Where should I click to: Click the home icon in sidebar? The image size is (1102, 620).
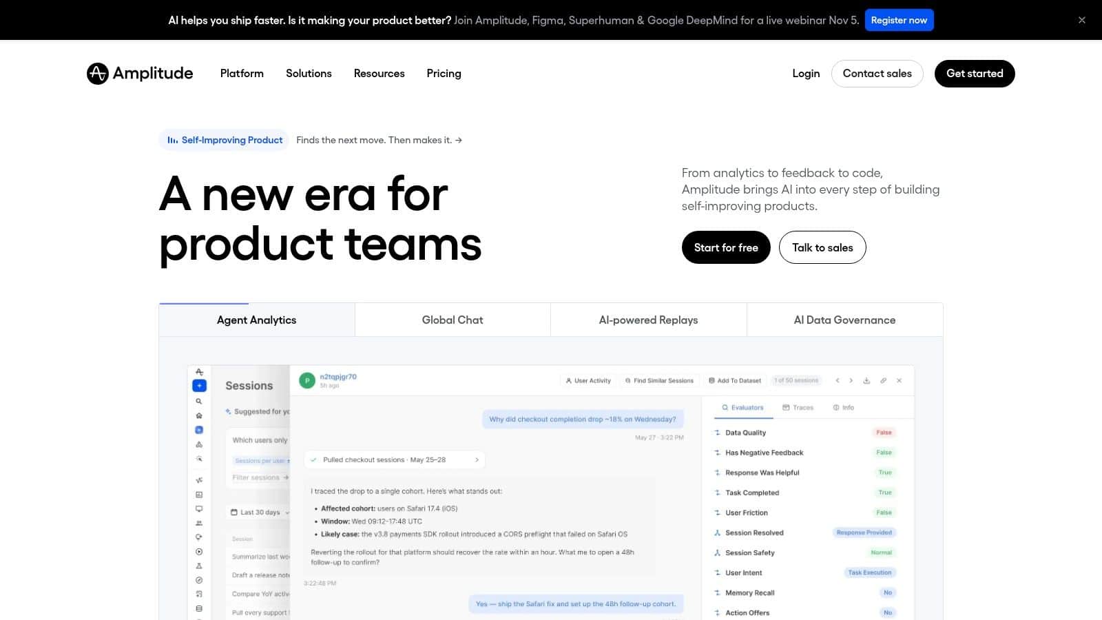[199, 415]
